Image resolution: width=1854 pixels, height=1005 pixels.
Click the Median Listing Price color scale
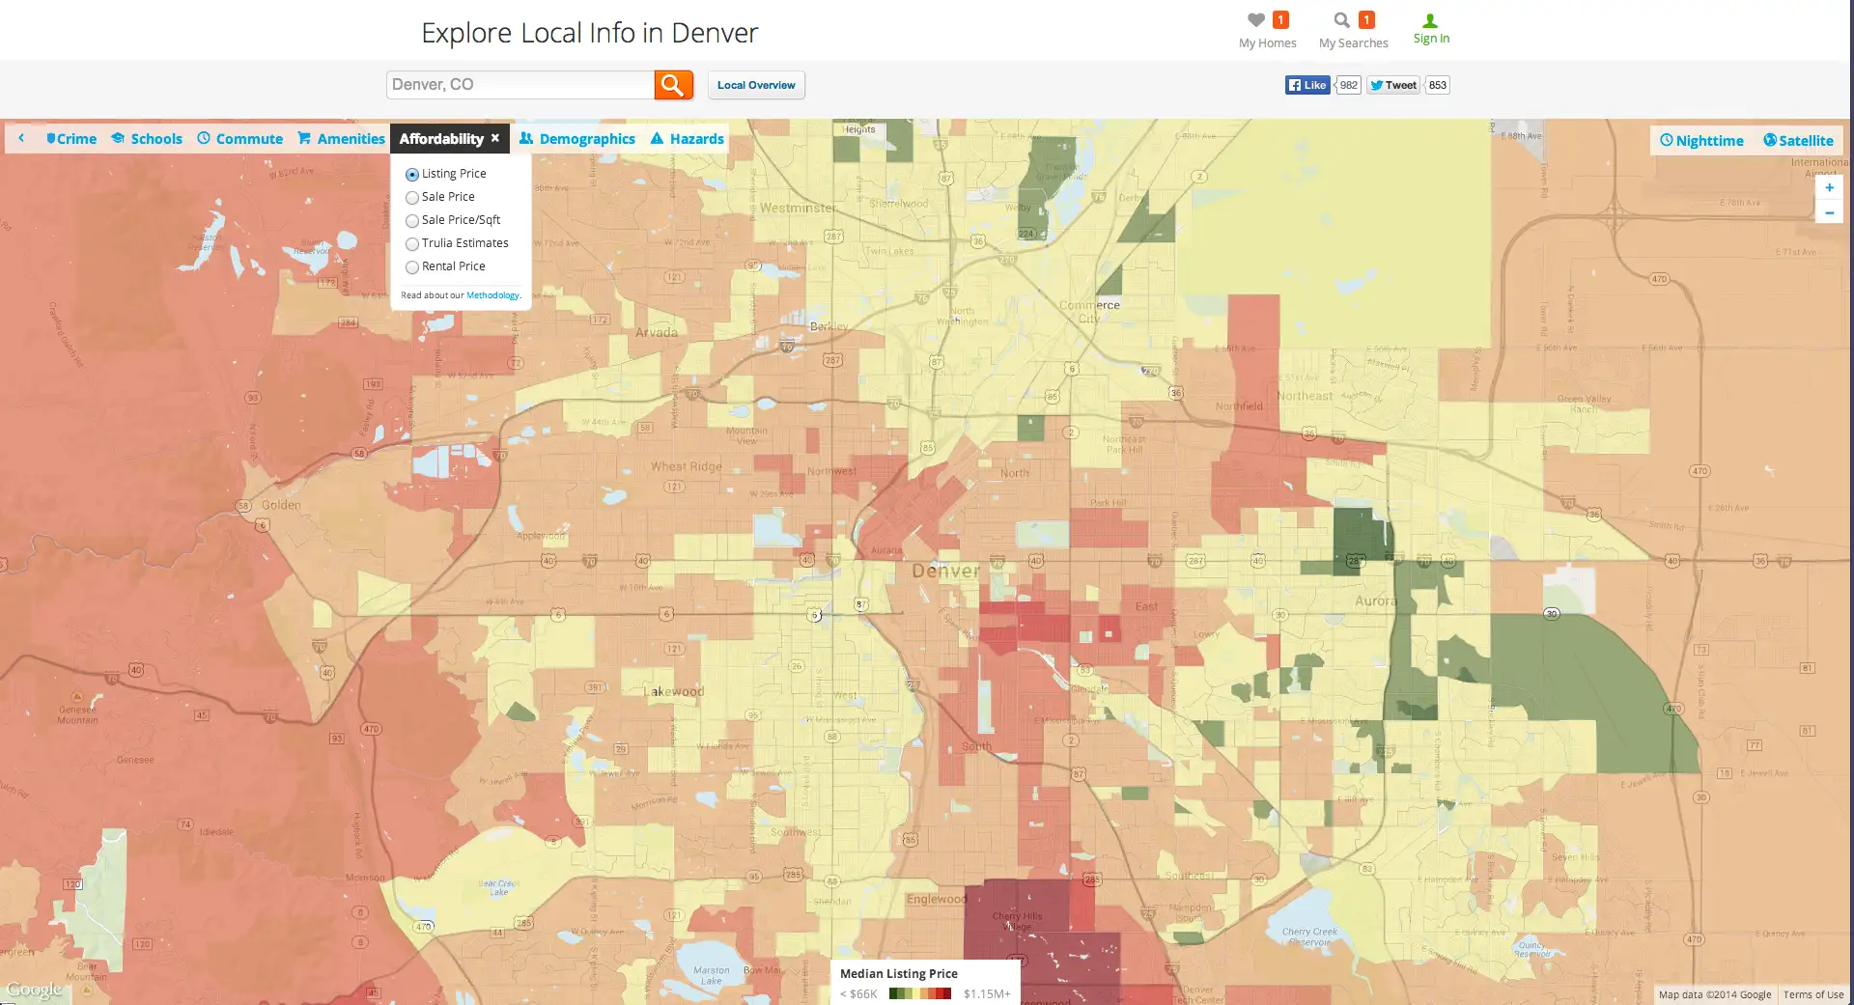tap(919, 993)
